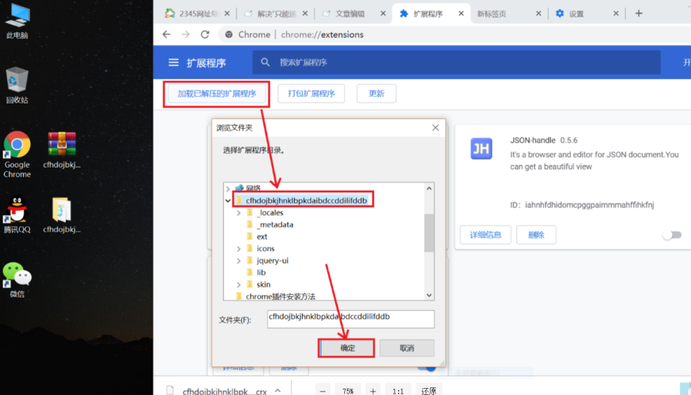Open the hamburger menu beside 扩展程序
Image resolution: width=691 pixels, height=395 pixels.
tap(173, 63)
